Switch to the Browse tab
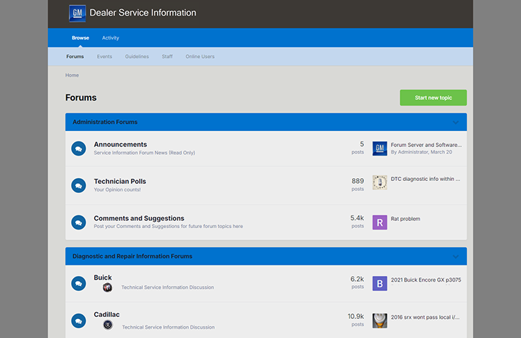Viewport: 521px width, 338px height. click(80, 38)
